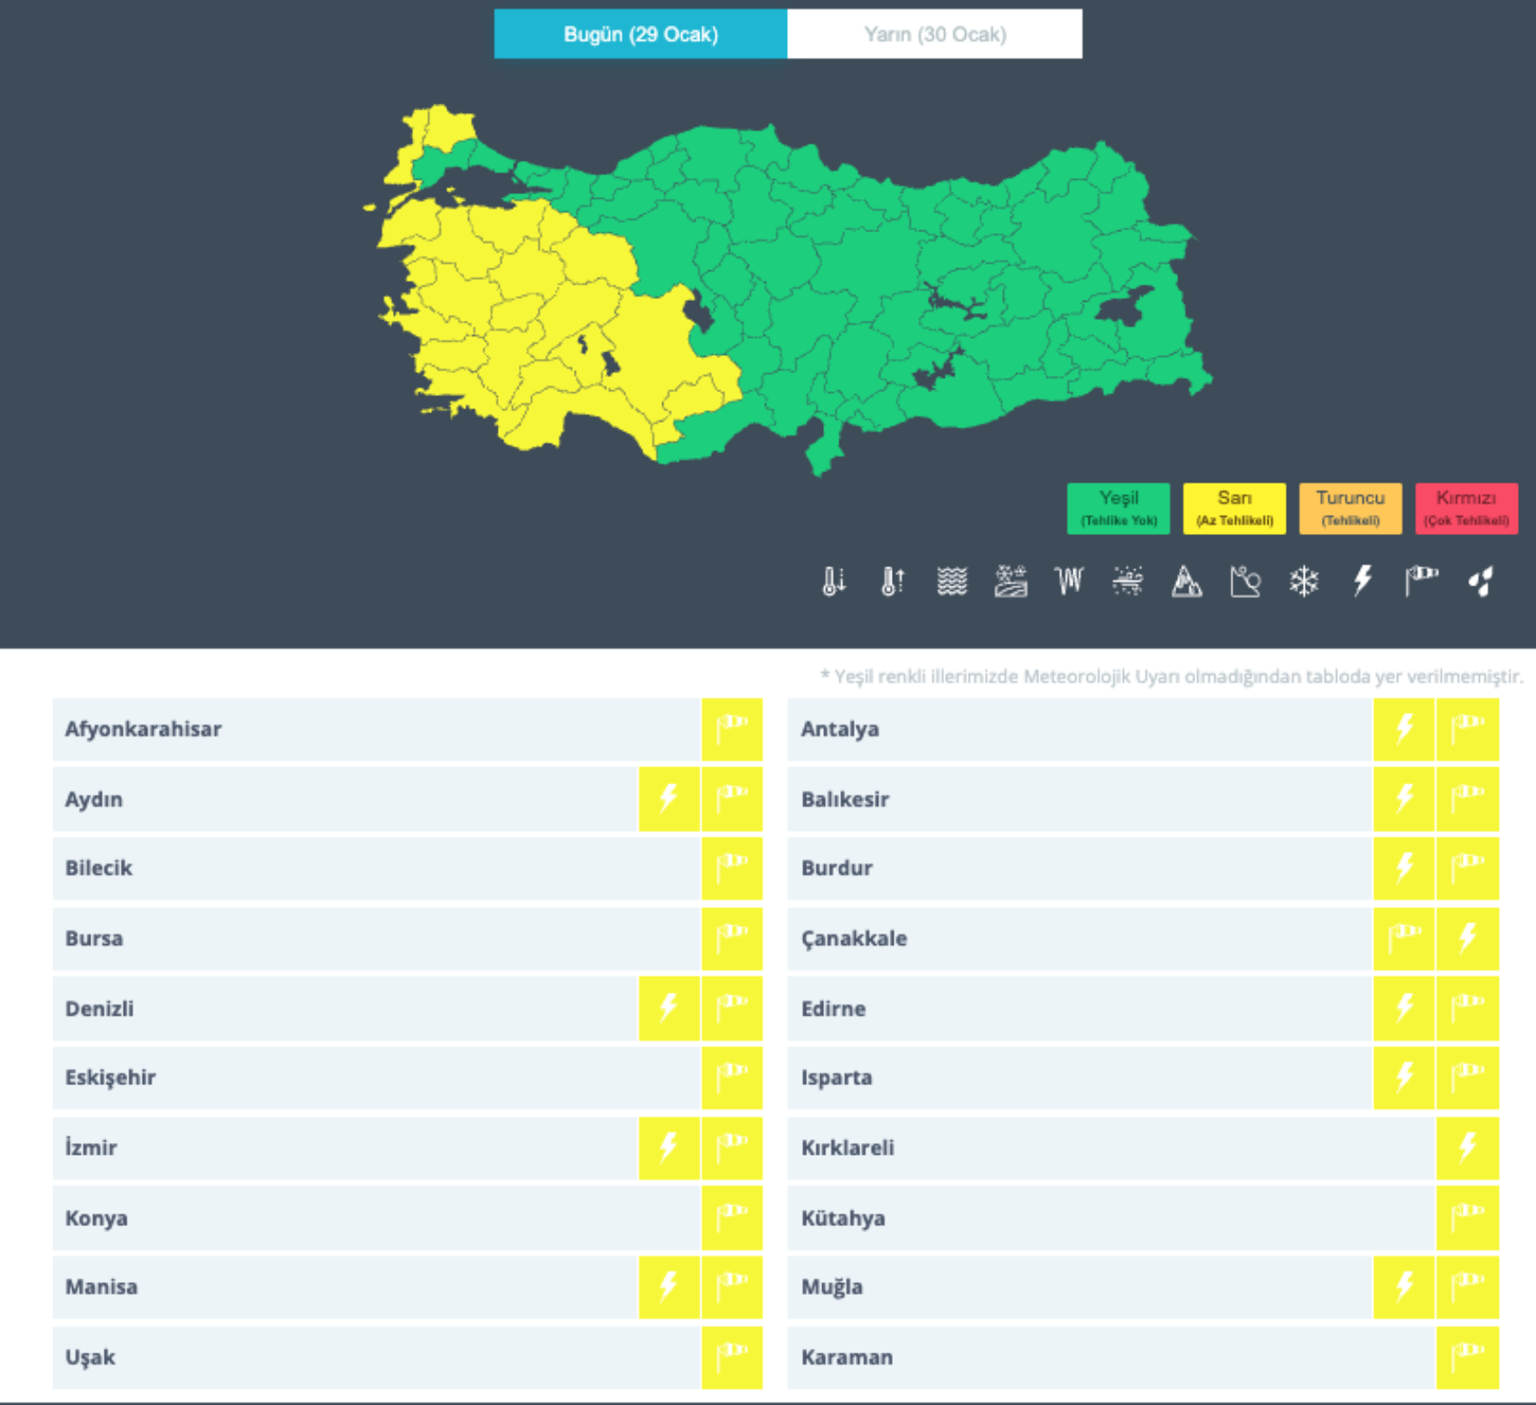Viewport: 1536px width, 1405px height.
Task: Open the wind warning for Çanakkale
Action: coord(1404,938)
